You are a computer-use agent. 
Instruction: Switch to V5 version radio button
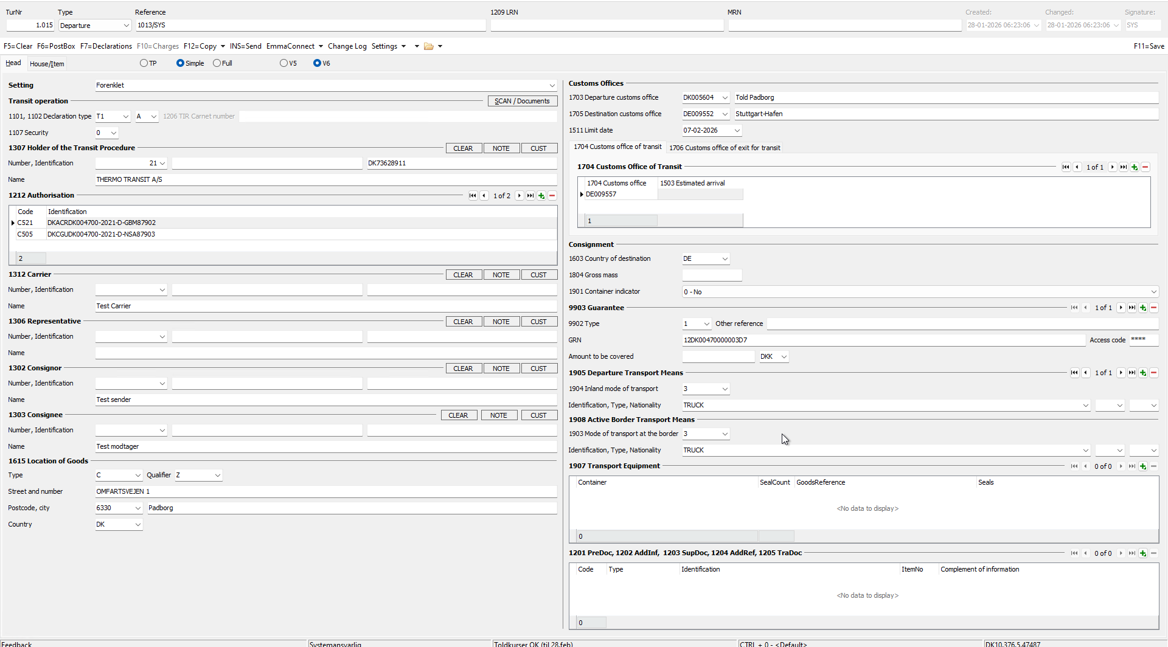click(284, 63)
